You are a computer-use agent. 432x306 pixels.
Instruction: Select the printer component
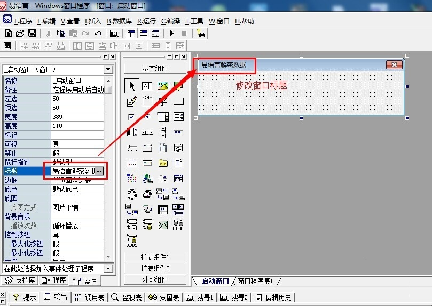pos(147,194)
